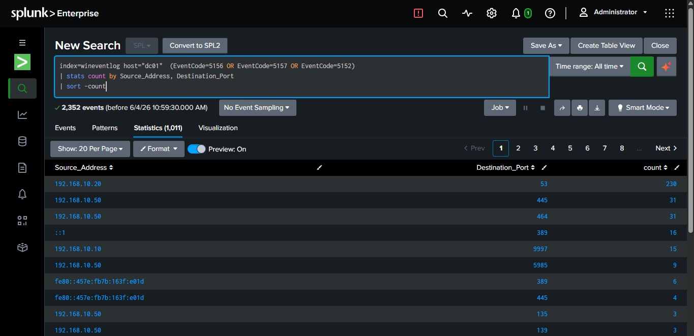Open the cube package sidebar icon
This screenshot has width=694, height=336.
pos(22,247)
